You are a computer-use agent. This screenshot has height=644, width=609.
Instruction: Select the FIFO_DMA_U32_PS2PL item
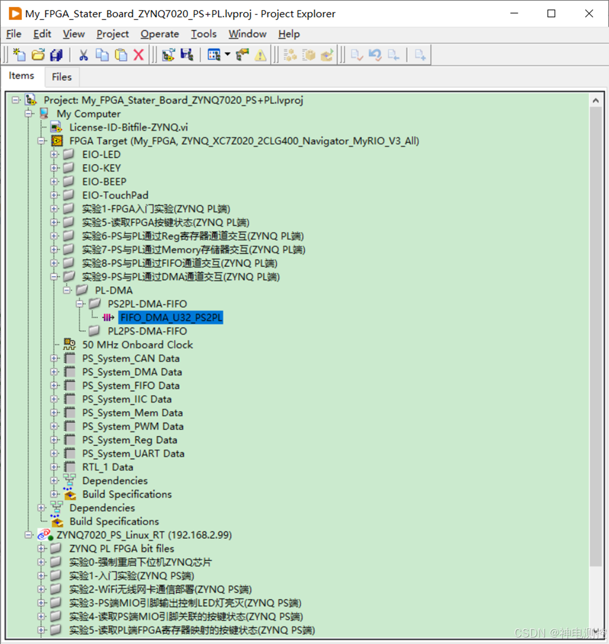point(171,318)
